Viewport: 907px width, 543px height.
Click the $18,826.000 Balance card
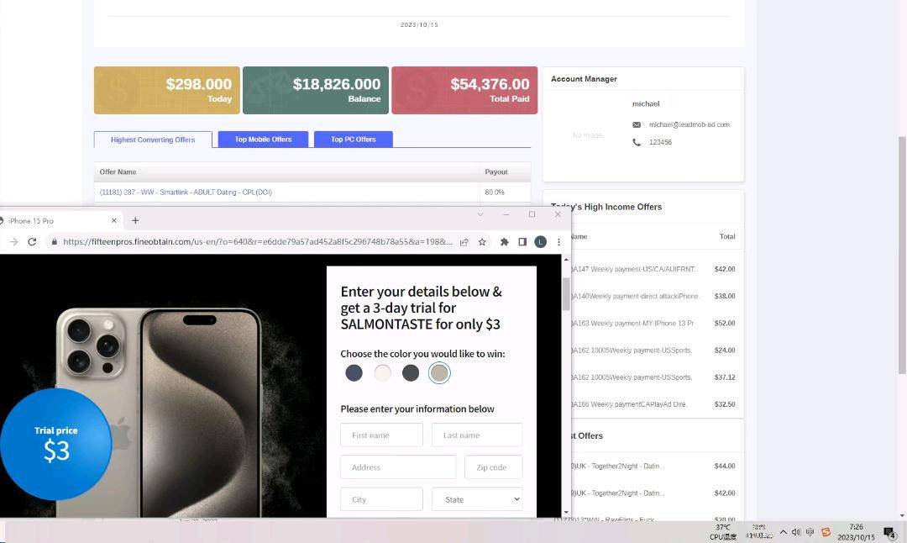click(x=316, y=90)
